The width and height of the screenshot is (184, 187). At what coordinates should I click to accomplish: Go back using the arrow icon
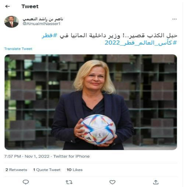pos(8,6)
